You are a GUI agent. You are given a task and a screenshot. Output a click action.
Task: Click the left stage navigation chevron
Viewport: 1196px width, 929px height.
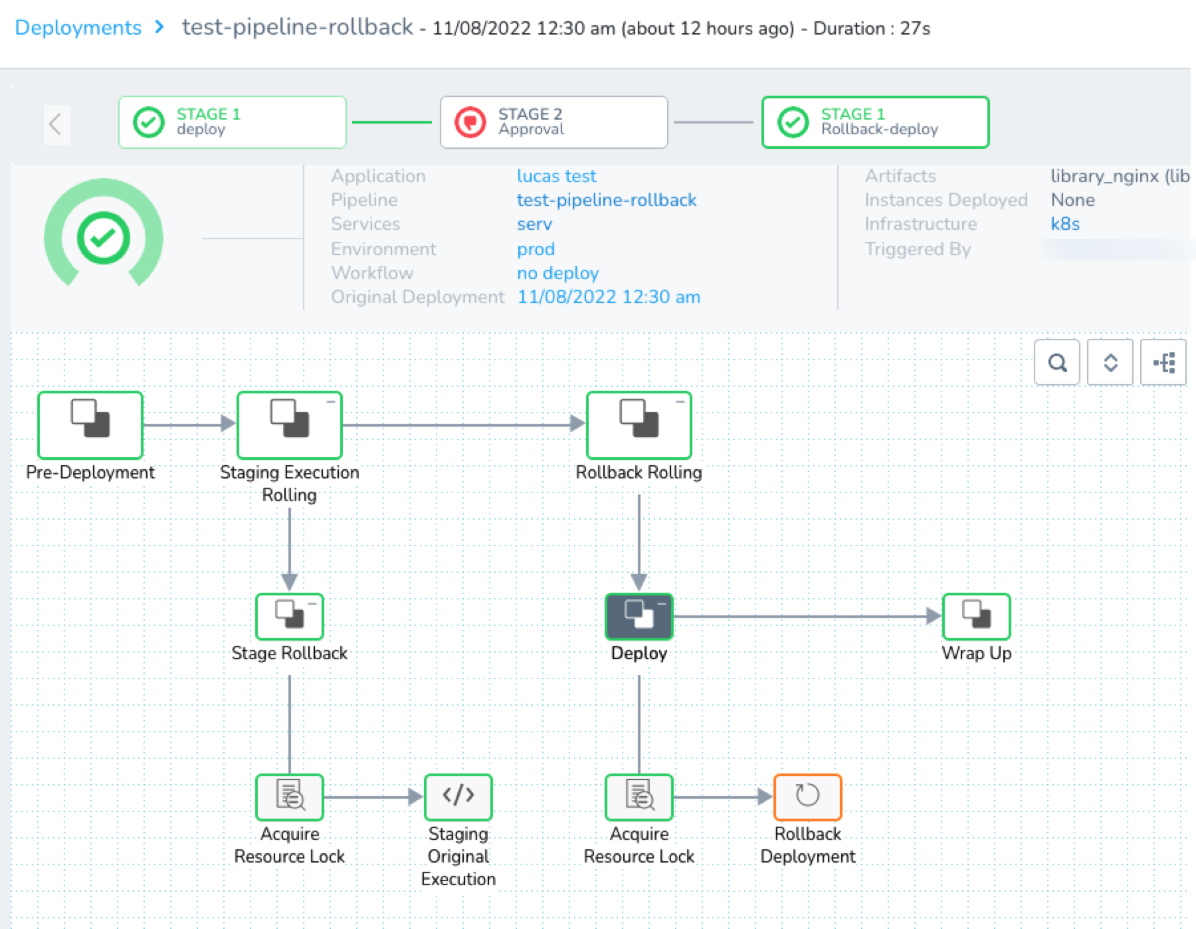coord(56,124)
